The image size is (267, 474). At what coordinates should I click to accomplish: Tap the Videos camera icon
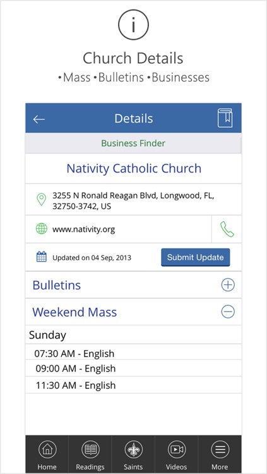coord(176,449)
